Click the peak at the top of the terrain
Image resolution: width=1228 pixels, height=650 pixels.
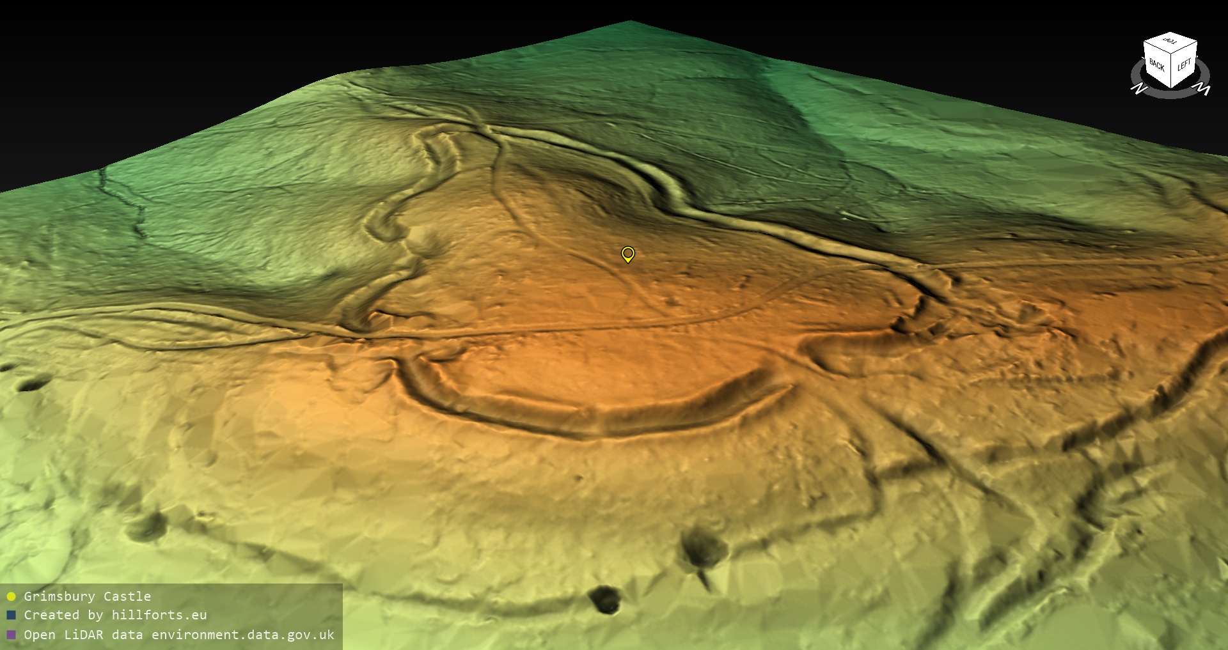(x=629, y=23)
